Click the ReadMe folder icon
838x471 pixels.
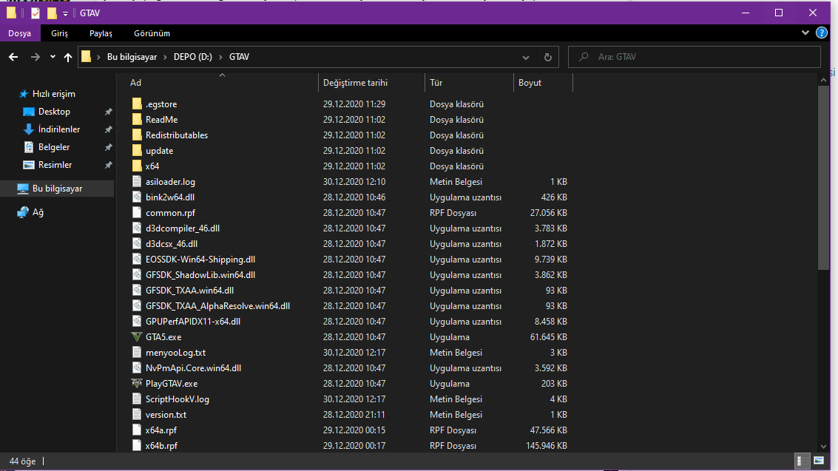click(137, 119)
